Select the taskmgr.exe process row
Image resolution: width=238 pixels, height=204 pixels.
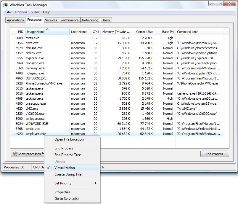(117, 98)
